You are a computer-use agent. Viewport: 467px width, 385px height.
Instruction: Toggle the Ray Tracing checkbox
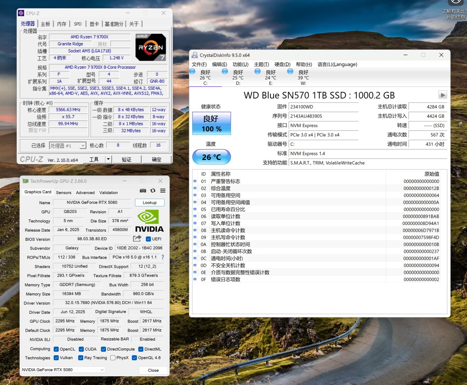[81, 358]
